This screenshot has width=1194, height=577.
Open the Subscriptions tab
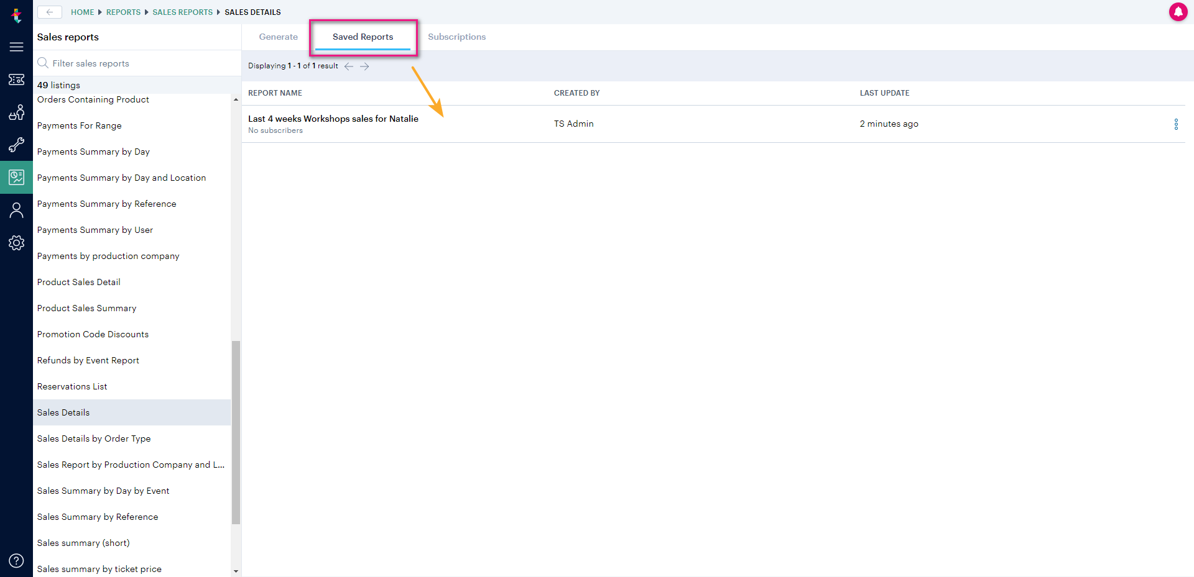[x=456, y=37]
